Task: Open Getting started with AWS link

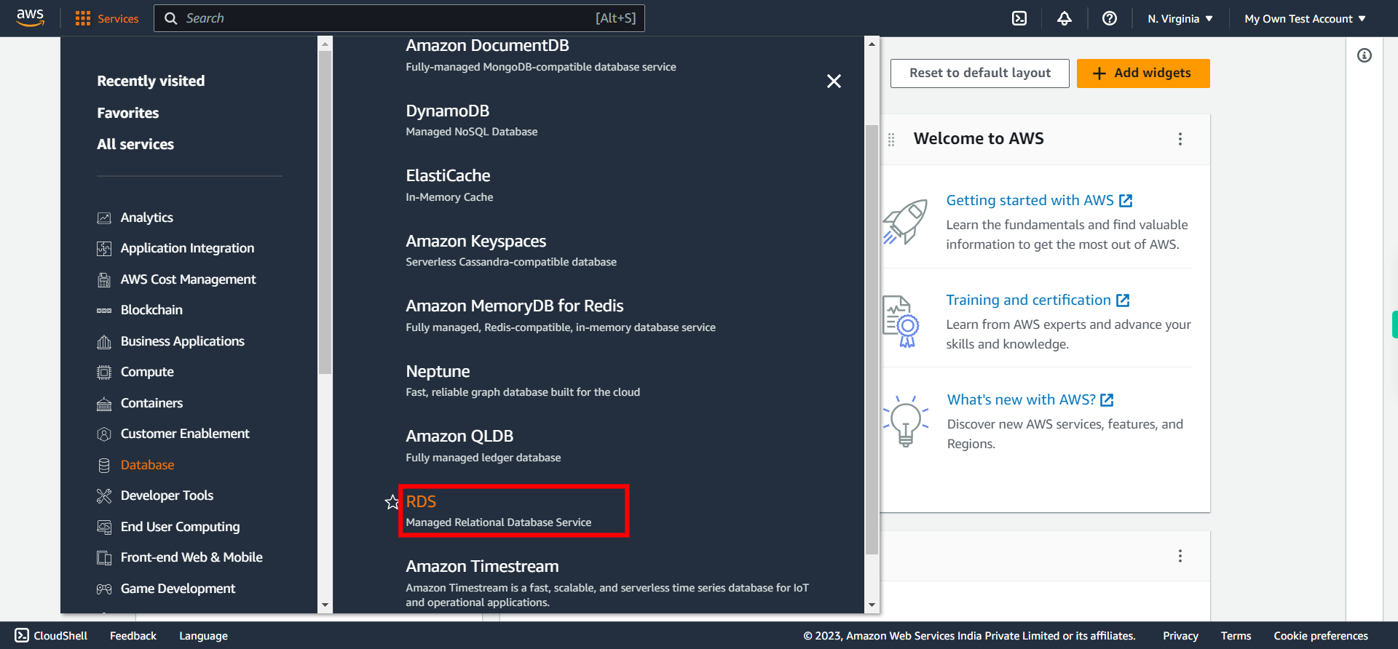Action: pos(1039,200)
